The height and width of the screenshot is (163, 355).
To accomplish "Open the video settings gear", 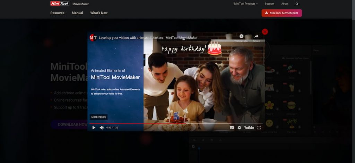I will click(239, 128).
